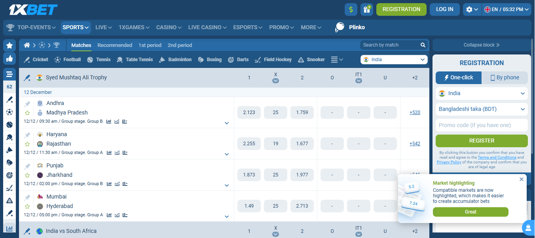Image resolution: width=535 pixels, height=238 pixels.
Task: Open the Football sport category
Action: point(67,59)
